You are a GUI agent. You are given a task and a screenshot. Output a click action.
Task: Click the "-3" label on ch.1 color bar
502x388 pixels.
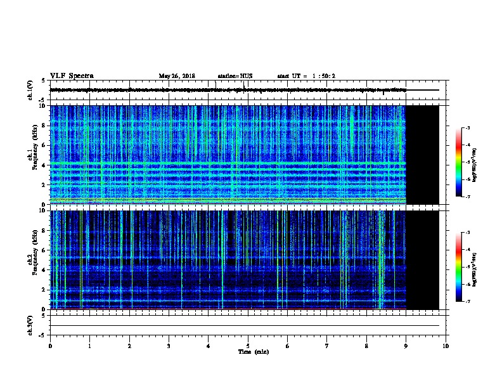(467, 127)
